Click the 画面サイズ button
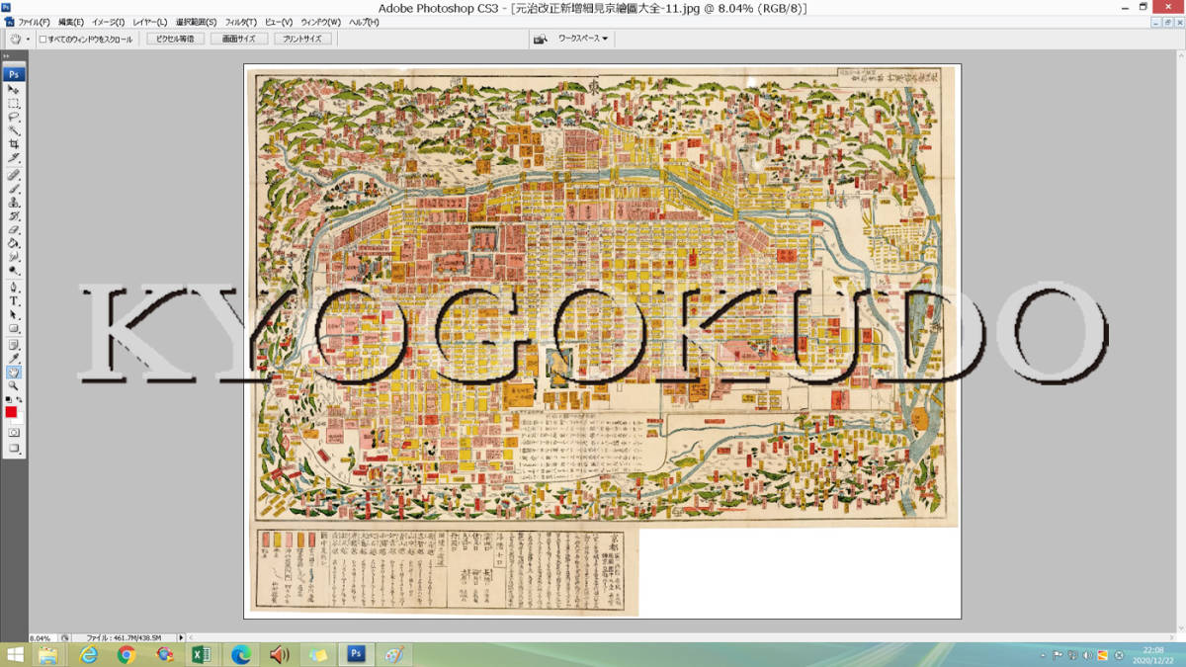1186x667 pixels. pos(238,39)
